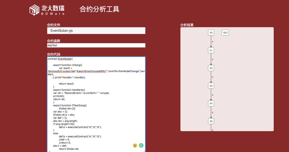This screenshot has height=152, width=289.
Task: Click the 分析结果 section heading
Action: pos(187,25)
